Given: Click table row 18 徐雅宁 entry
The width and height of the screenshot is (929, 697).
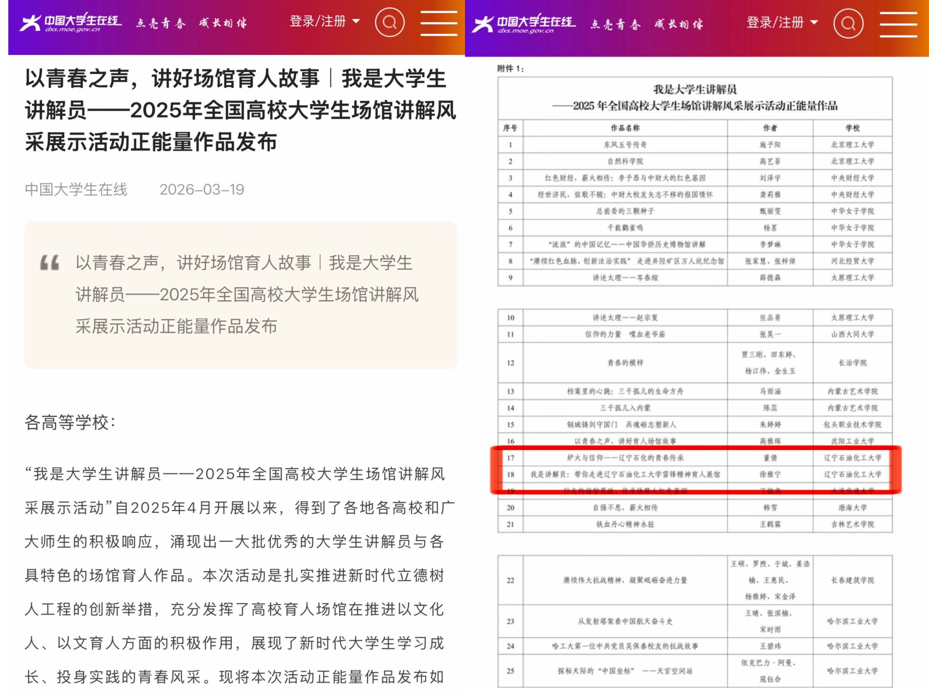Looking at the screenshot, I should [770, 474].
